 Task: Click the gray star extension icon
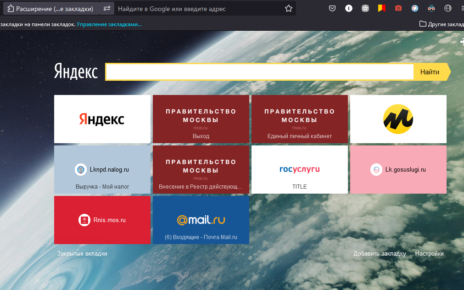click(x=365, y=8)
